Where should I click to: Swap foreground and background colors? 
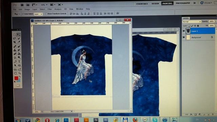point(20,77)
